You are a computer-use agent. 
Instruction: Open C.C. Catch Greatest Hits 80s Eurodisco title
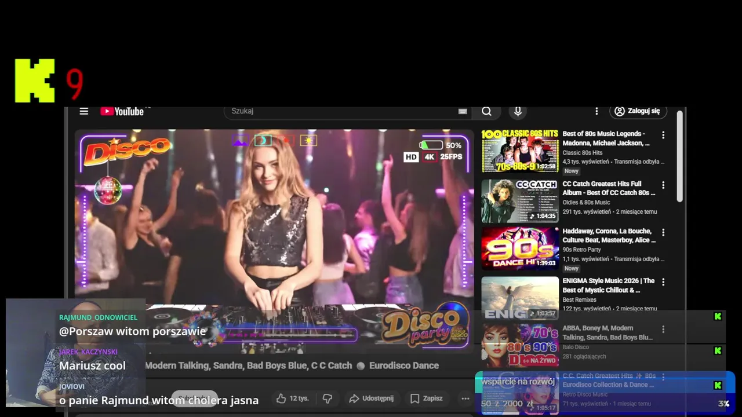pos(609,380)
